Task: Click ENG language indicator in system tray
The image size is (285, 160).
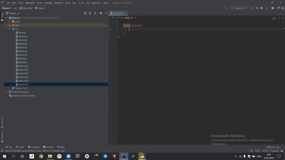Action: pos(259,156)
